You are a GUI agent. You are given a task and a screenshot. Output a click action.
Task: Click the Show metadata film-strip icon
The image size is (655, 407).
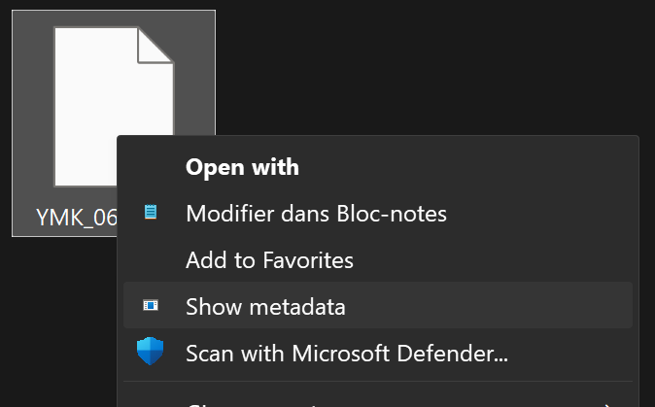[150, 306]
